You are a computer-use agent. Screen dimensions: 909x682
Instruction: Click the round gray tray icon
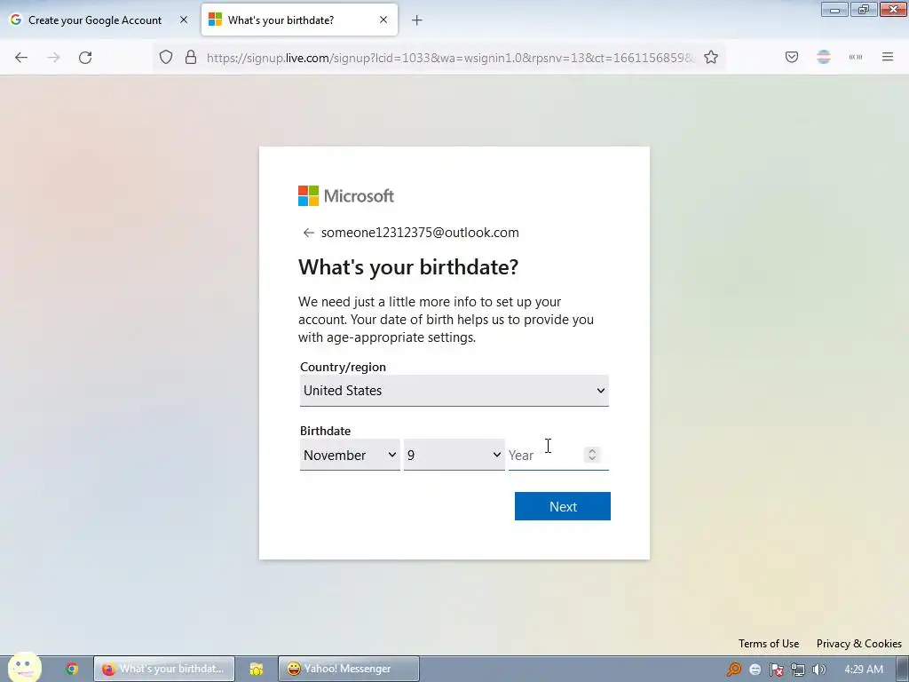(x=755, y=670)
